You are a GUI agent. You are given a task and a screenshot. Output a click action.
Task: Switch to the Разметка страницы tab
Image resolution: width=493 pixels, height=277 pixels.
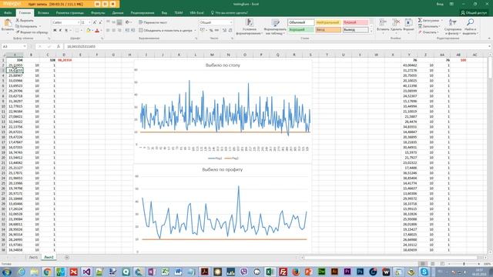(x=70, y=13)
